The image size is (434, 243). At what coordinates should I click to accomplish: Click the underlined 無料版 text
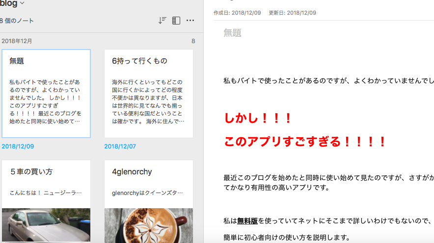[247, 221]
